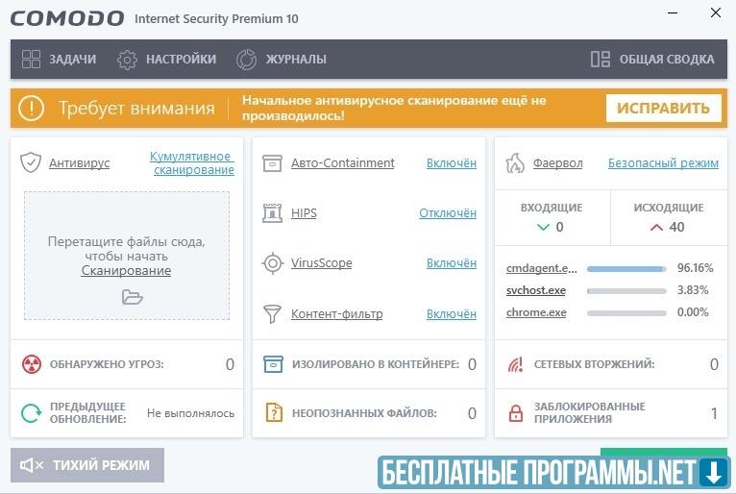Toggle Auto-Containment 'Включён' state
This screenshot has width=736, height=494.
(451, 162)
